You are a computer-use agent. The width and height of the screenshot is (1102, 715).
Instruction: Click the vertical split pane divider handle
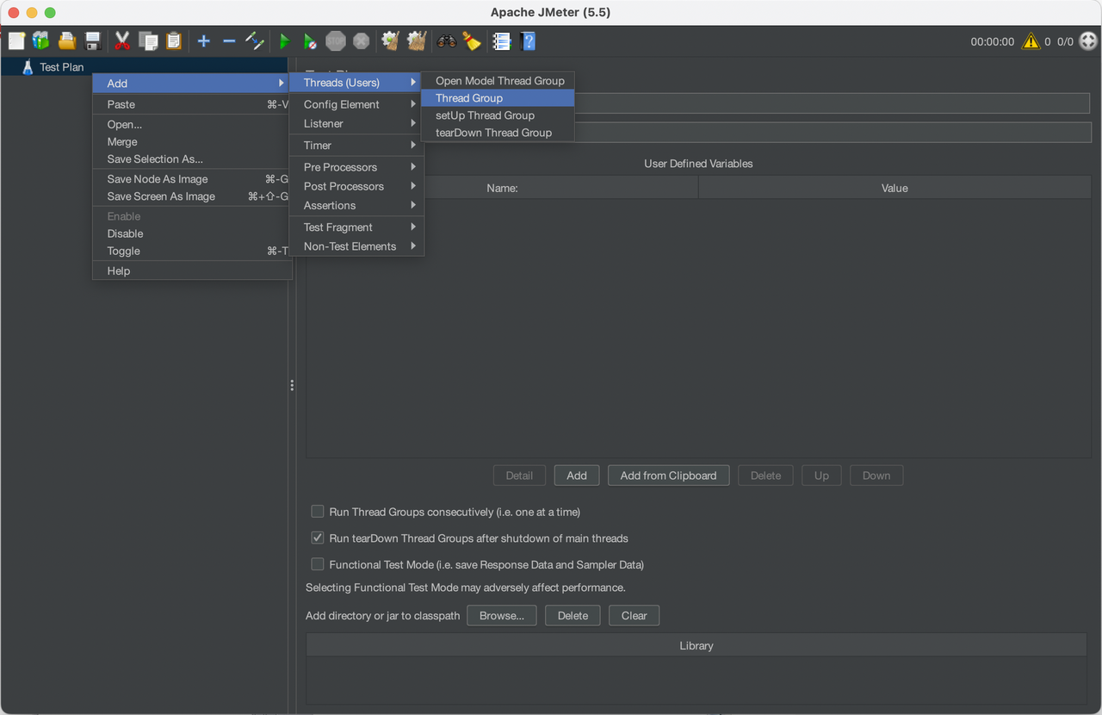pos(293,386)
